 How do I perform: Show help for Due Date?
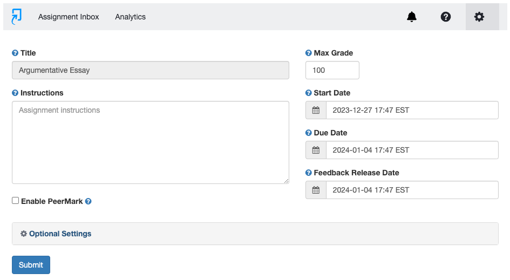[308, 133]
